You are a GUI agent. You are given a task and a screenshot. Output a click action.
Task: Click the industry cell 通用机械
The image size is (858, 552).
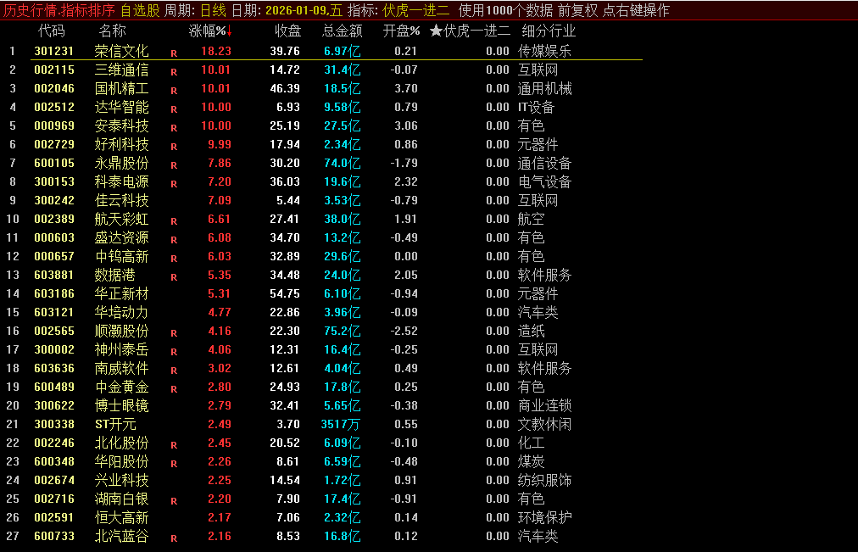click(x=544, y=88)
